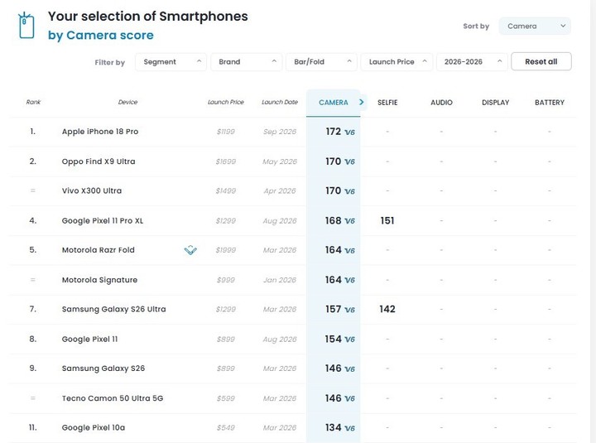Open Google Pixel 10a entry
Viewport: 596px width, 443px height.
click(93, 428)
